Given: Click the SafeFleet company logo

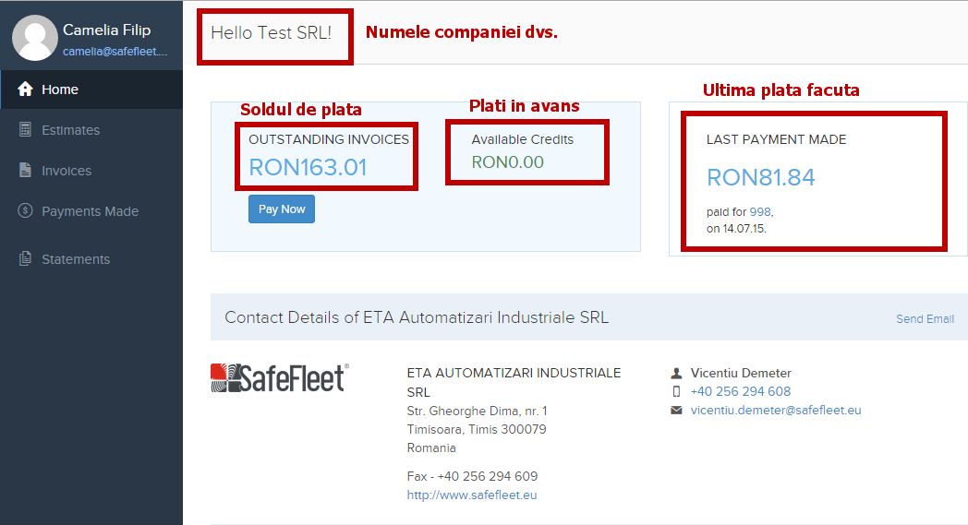Looking at the screenshot, I should point(280,377).
